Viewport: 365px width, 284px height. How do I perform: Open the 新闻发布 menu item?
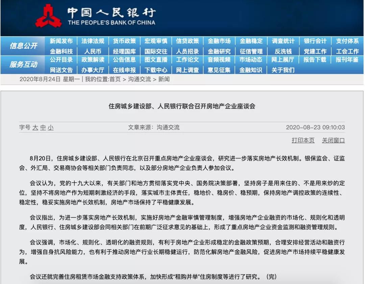click(x=61, y=41)
